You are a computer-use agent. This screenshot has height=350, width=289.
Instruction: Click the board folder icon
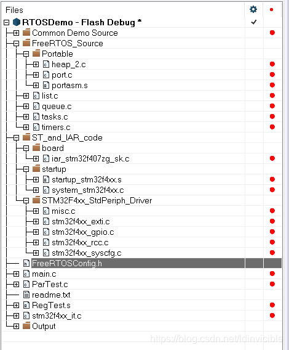pos(36,148)
